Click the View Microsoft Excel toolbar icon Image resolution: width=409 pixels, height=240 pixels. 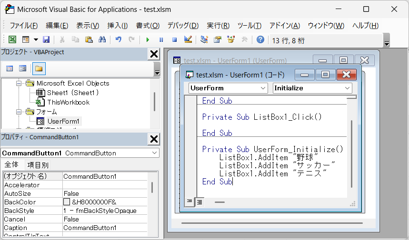(x=12, y=39)
